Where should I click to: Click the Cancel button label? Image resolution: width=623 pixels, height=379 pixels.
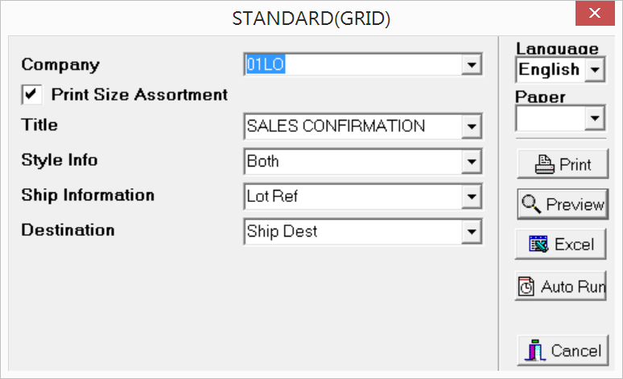tap(576, 351)
